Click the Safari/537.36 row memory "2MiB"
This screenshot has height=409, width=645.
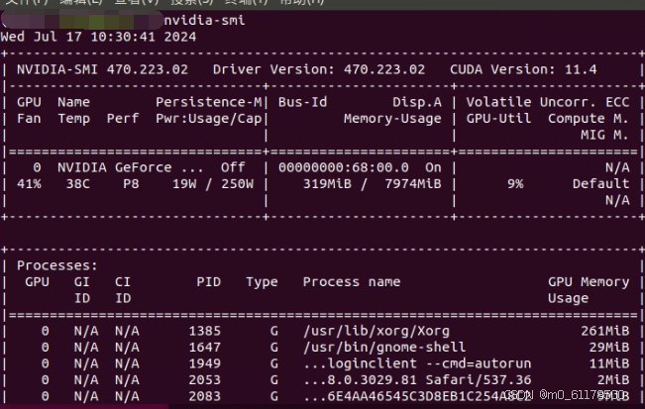[x=613, y=380]
